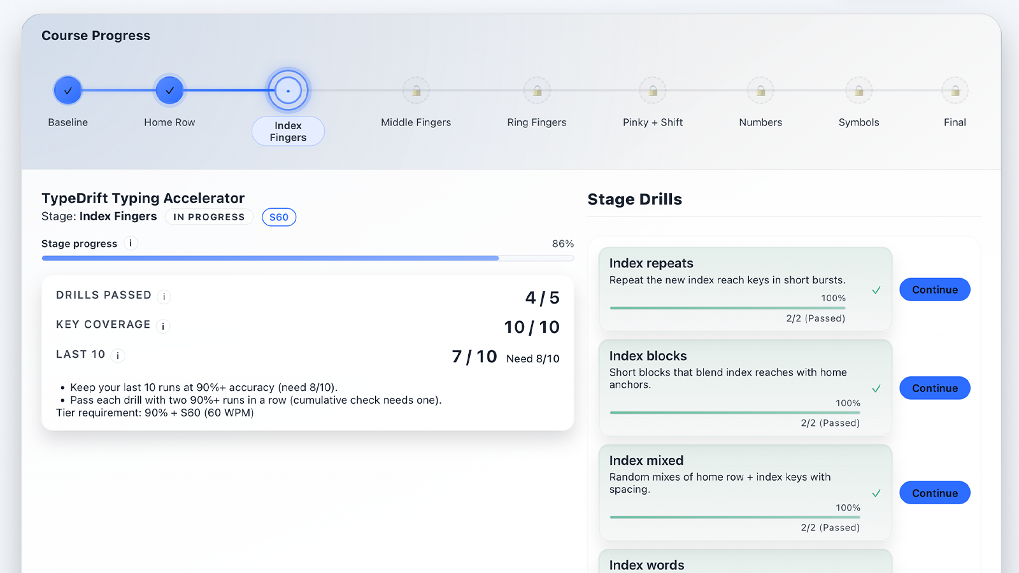Click the locked Ring Fingers stage icon

(537, 90)
